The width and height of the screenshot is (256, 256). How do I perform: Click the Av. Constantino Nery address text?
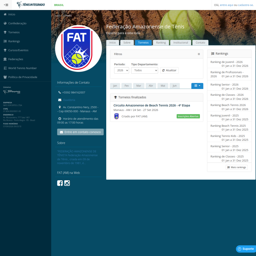coord(78,109)
